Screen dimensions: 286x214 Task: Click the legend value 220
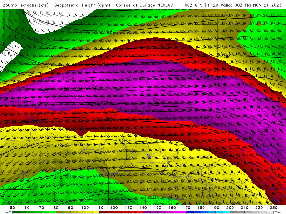pyautogui.click(x=259, y=208)
